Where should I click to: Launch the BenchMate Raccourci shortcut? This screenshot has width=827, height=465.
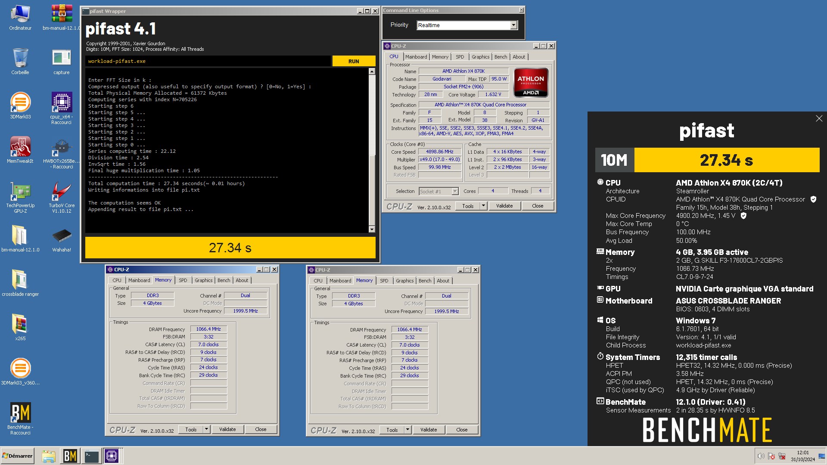(20, 418)
